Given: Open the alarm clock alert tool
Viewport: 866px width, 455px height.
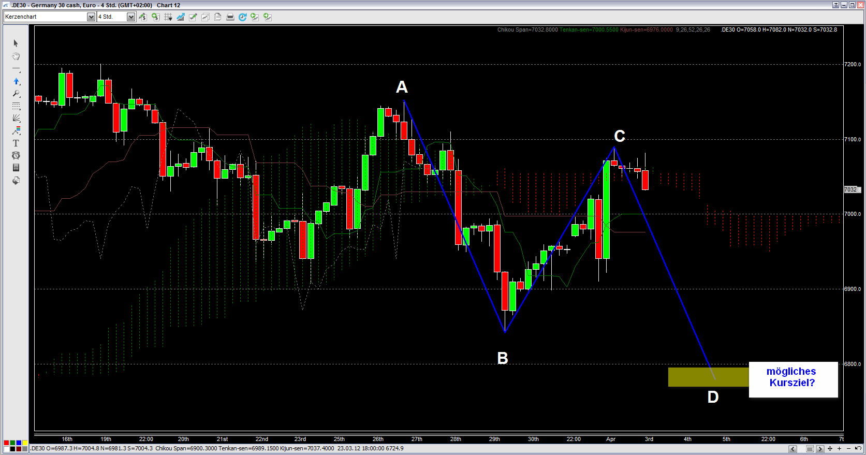Looking at the screenshot, I should click(x=16, y=155).
